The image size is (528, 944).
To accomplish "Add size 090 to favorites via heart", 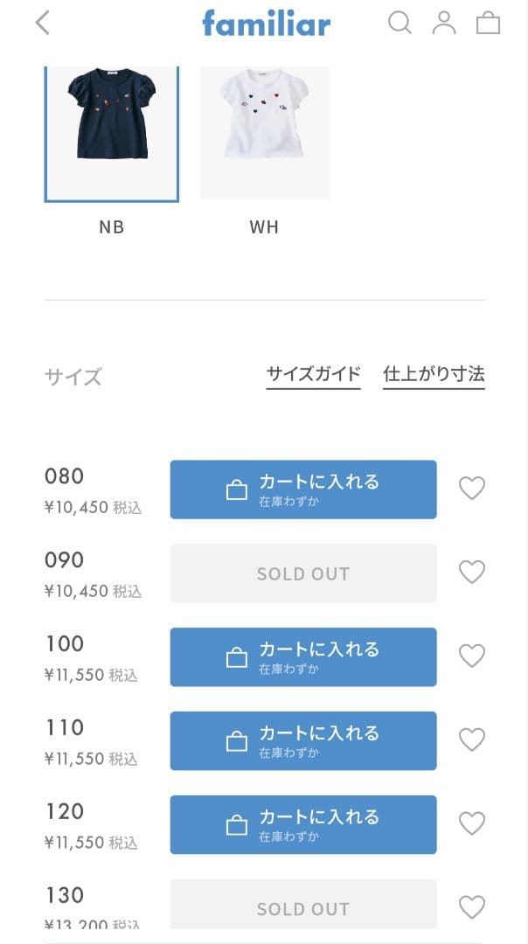I will (472, 572).
